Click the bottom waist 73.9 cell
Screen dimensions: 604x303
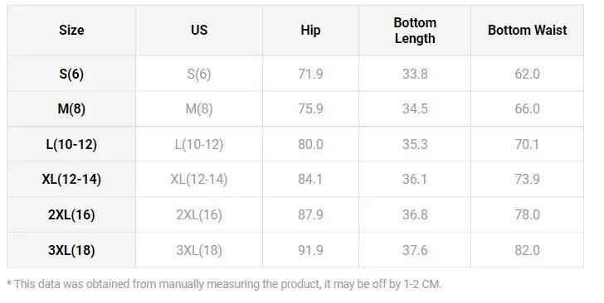(x=527, y=179)
